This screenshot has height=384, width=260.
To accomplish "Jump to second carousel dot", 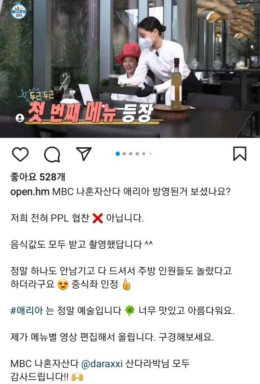I will tap(124, 154).
